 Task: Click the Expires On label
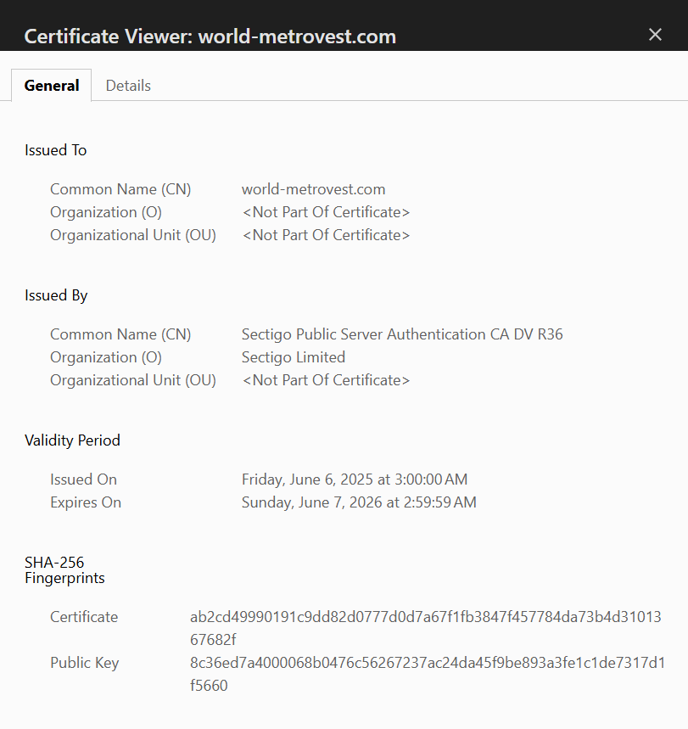(86, 502)
